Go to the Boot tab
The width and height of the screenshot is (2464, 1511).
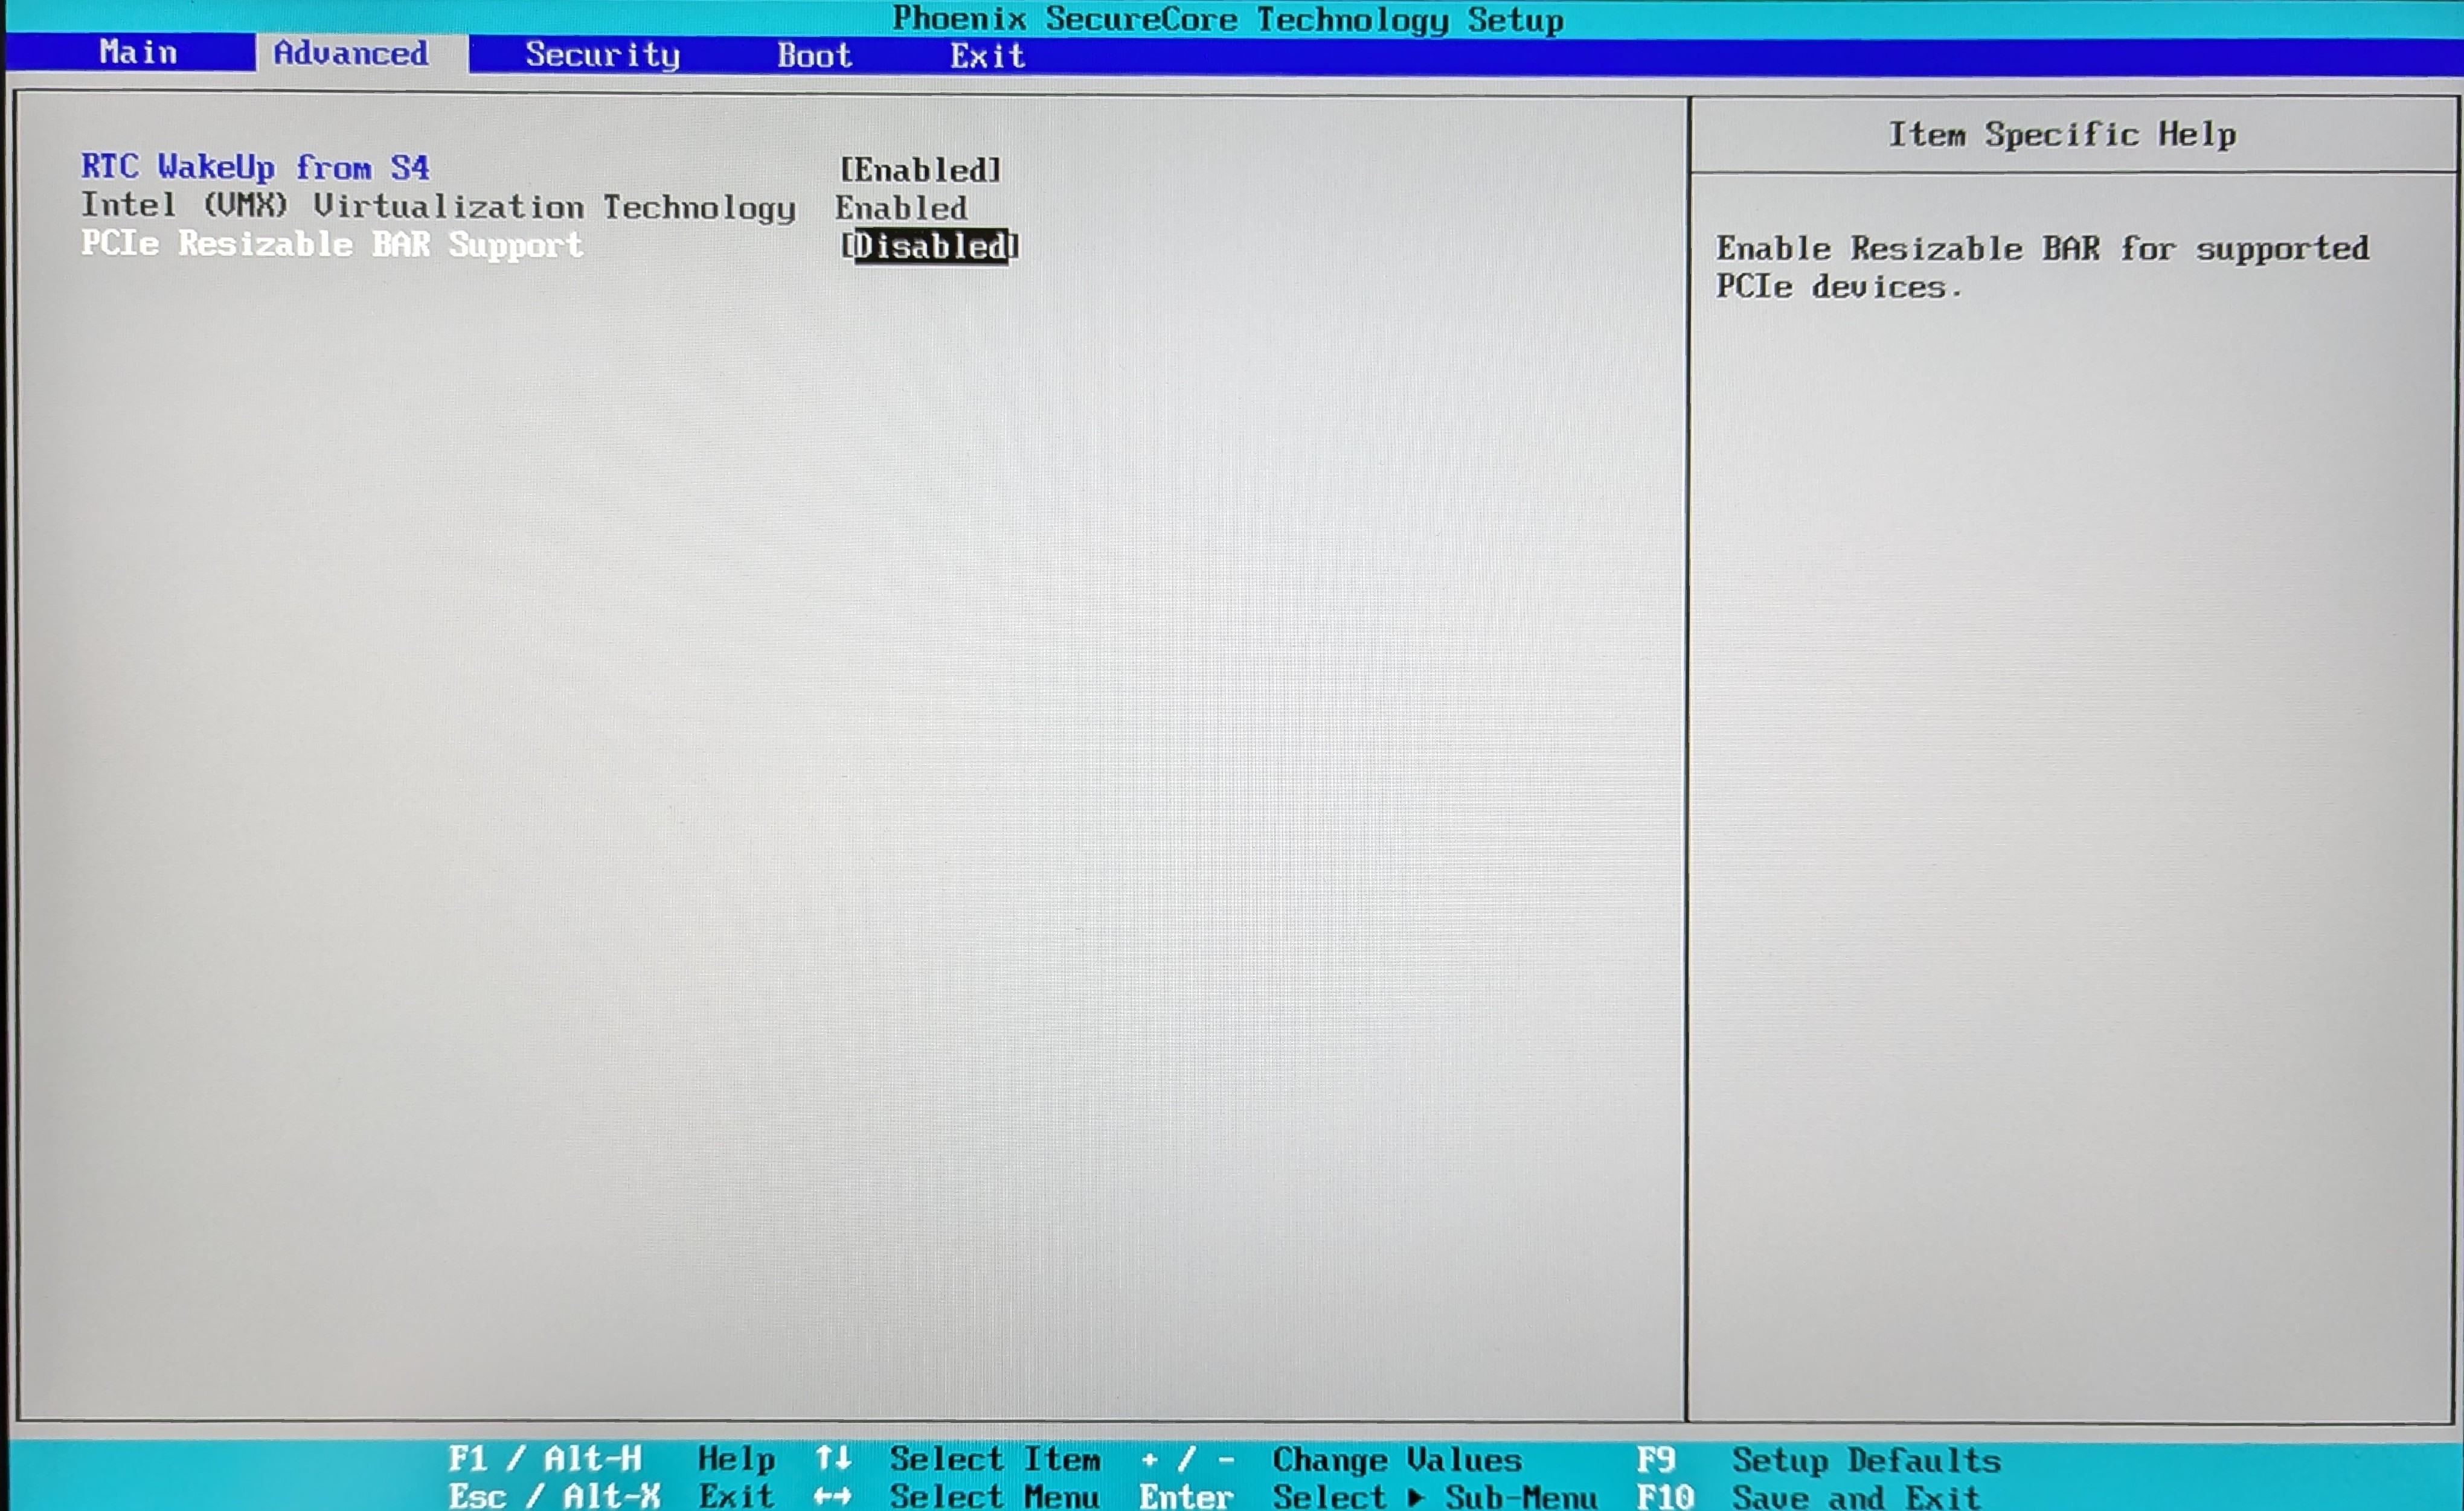pos(814,56)
